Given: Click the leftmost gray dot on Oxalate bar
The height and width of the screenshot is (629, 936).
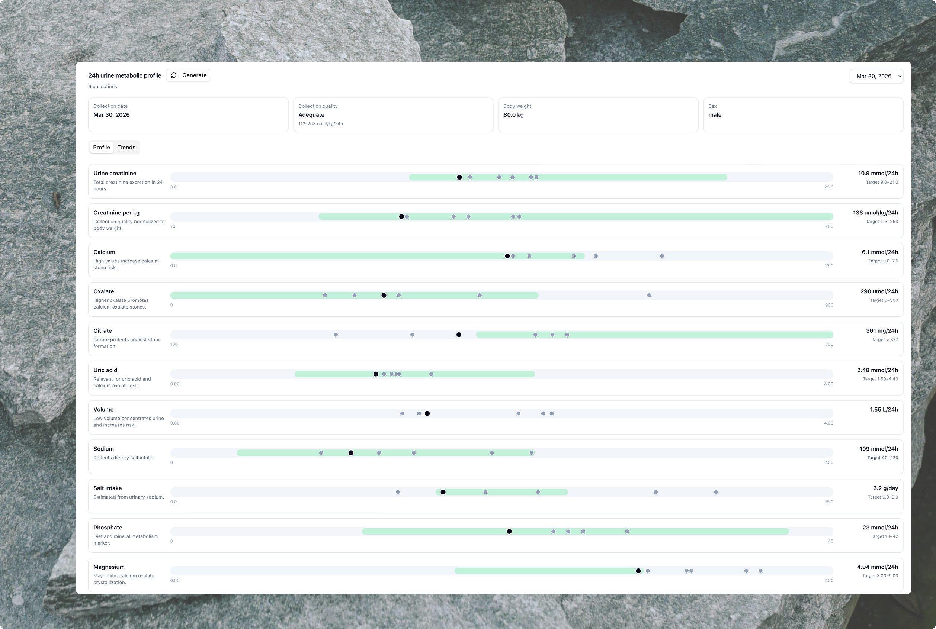Looking at the screenshot, I should pyautogui.click(x=325, y=295).
